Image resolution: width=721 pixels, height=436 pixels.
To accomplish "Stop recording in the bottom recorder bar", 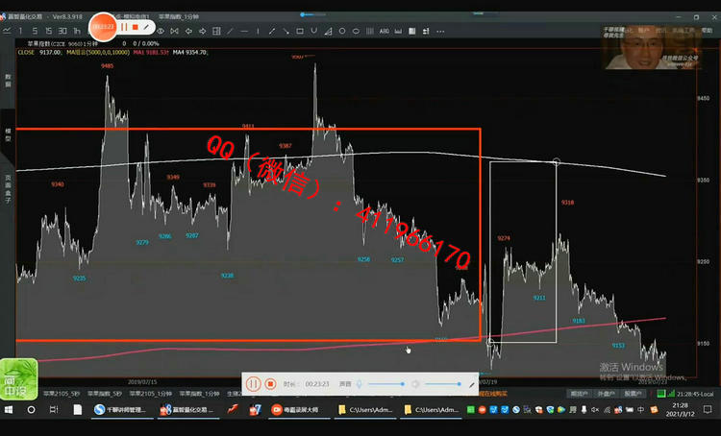I will [270, 383].
